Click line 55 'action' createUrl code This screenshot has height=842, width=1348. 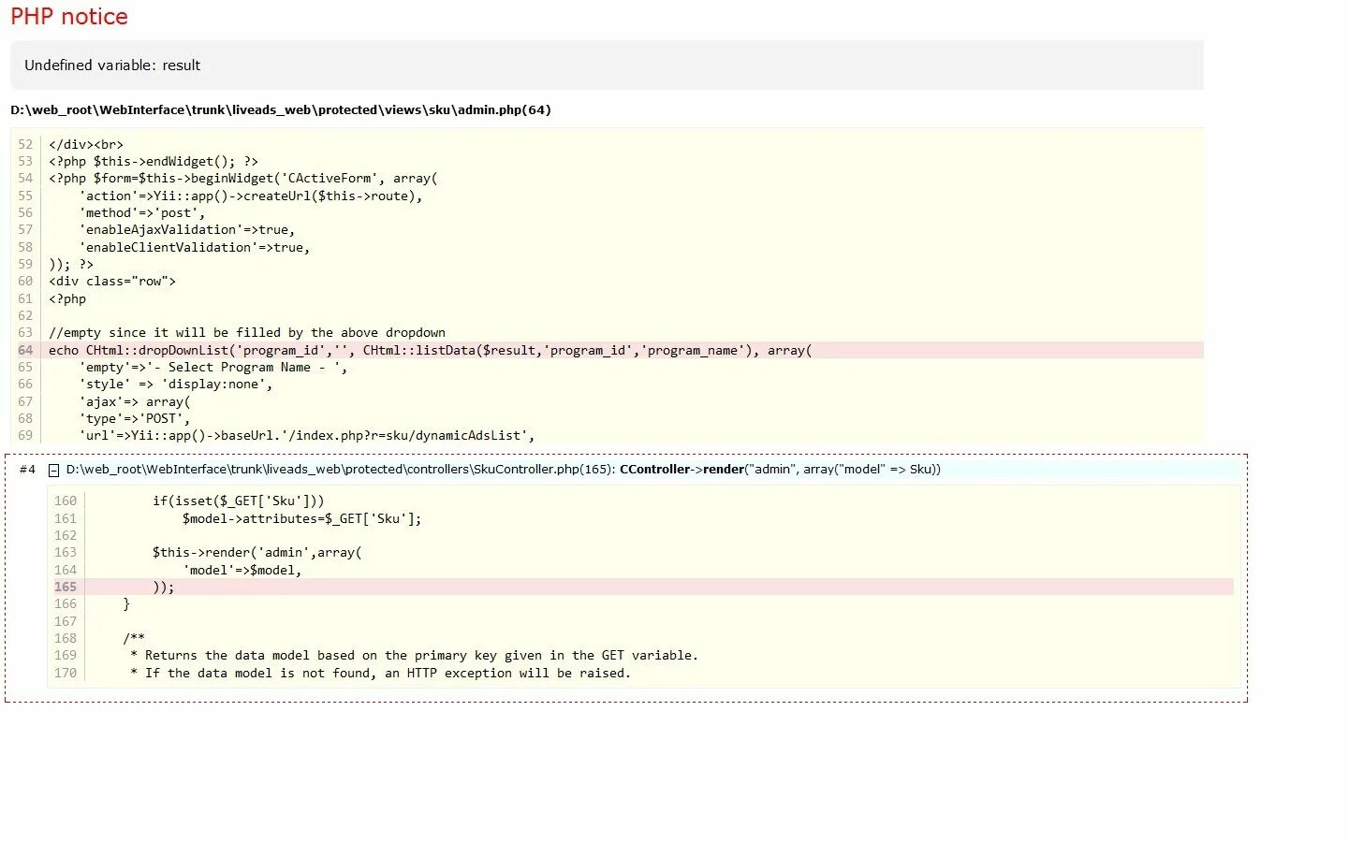pyautogui.click(x=251, y=196)
